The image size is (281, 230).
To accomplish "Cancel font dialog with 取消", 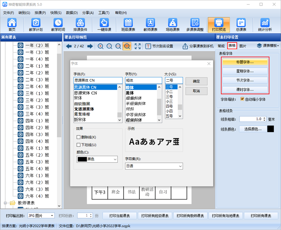I will 196,91.
